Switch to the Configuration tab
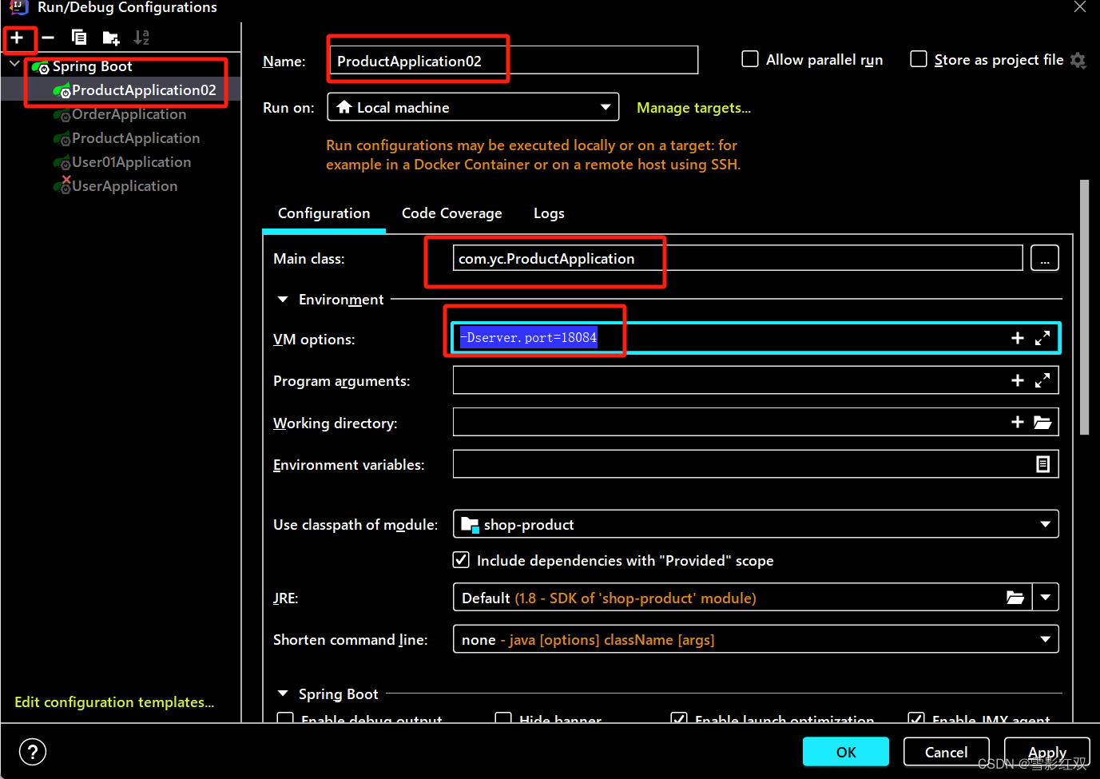 click(x=324, y=213)
